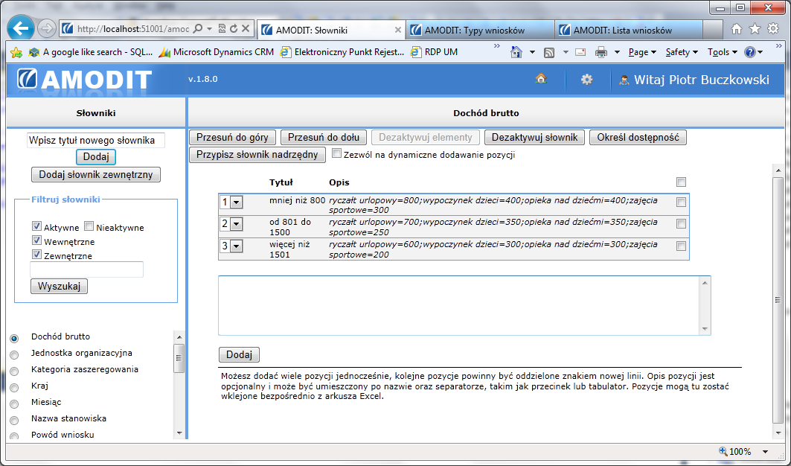Viewport: 791px width, 466px height.
Task: Click the user icon next to Witaj Piotr Buczkowski
Action: (x=624, y=79)
